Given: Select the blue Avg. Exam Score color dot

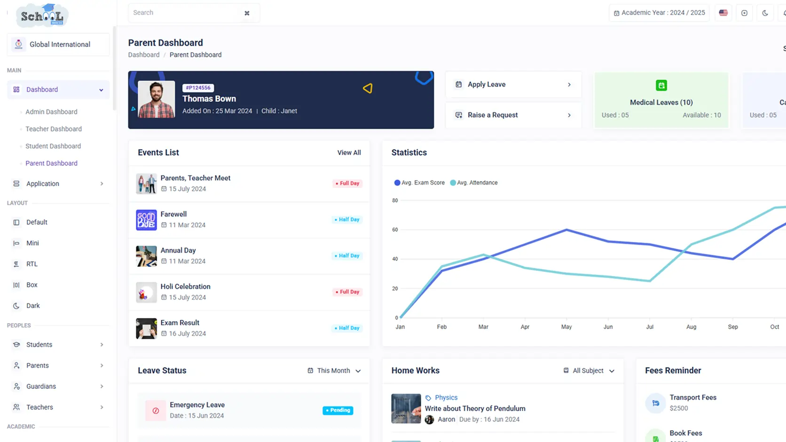Looking at the screenshot, I should (x=397, y=183).
